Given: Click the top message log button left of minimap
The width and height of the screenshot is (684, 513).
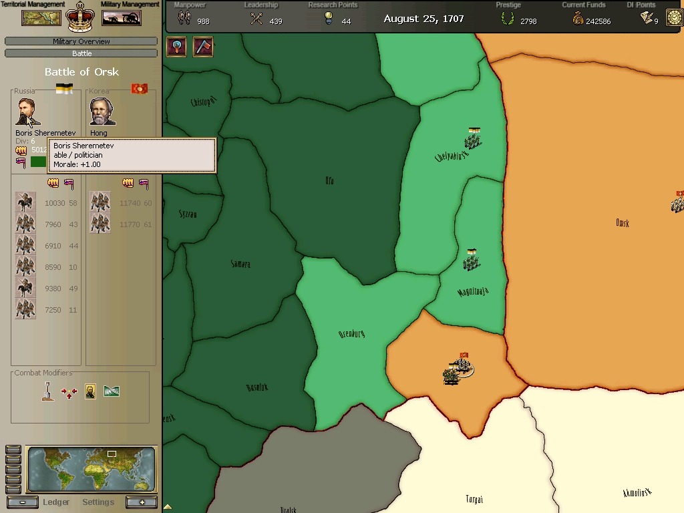Looking at the screenshot, I should point(13,450).
